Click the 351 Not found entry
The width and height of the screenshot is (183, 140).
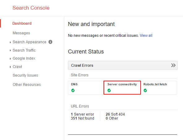(83, 118)
